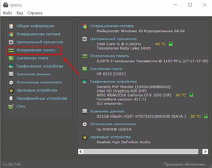Image resolution: width=212 pixels, height=168 pixels.
Task: Click the text HP 8219 (U3E1)
Action: [x=111, y=74]
